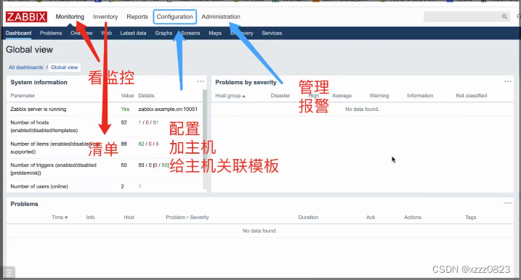Click the 'Number of users (online)' row
The image size is (521, 280).
pyautogui.click(x=105, y=186)
